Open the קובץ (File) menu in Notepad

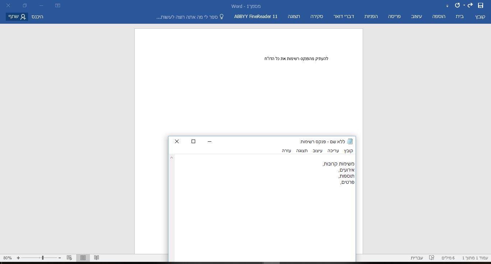[348, 151]
